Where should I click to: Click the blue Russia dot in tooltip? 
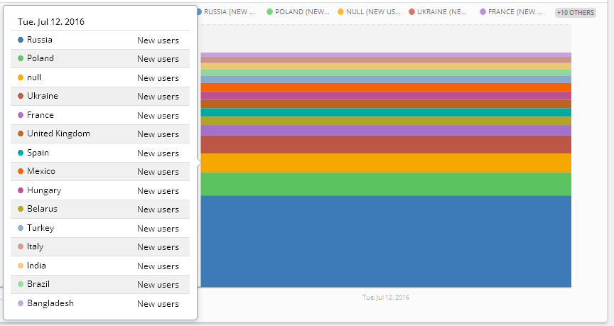[21, 40]
